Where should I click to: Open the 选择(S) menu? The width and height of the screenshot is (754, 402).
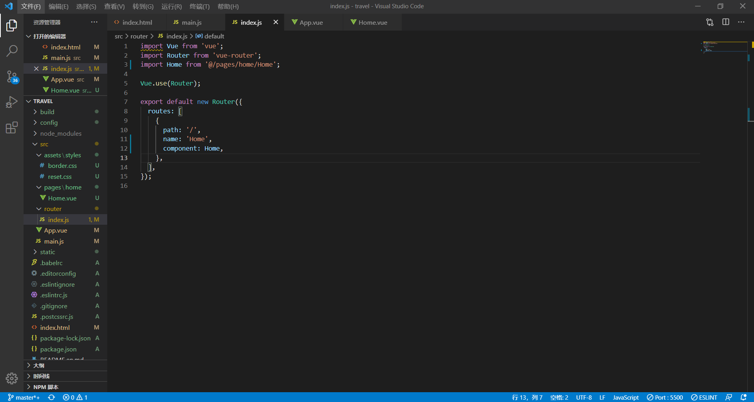(x=86, y=6)
